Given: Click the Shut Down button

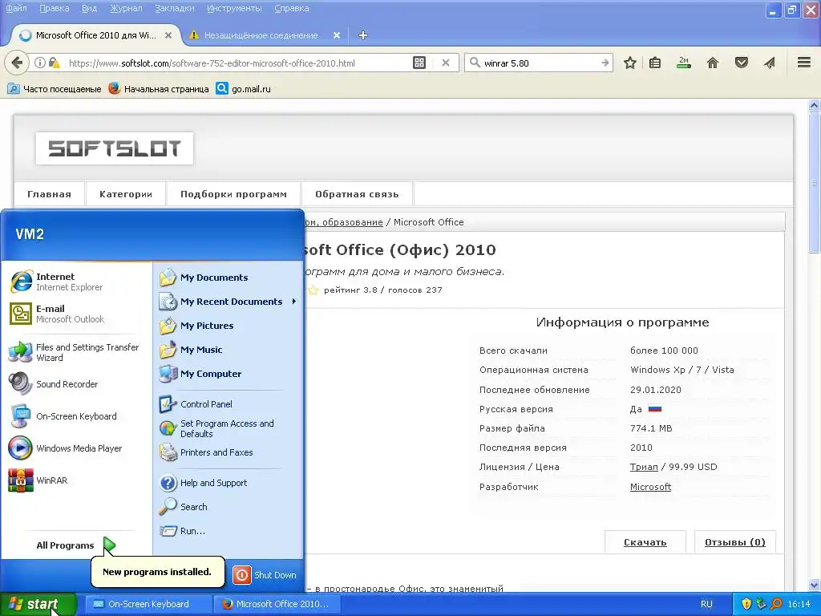Looking at the screenshot, I should 265,575.
